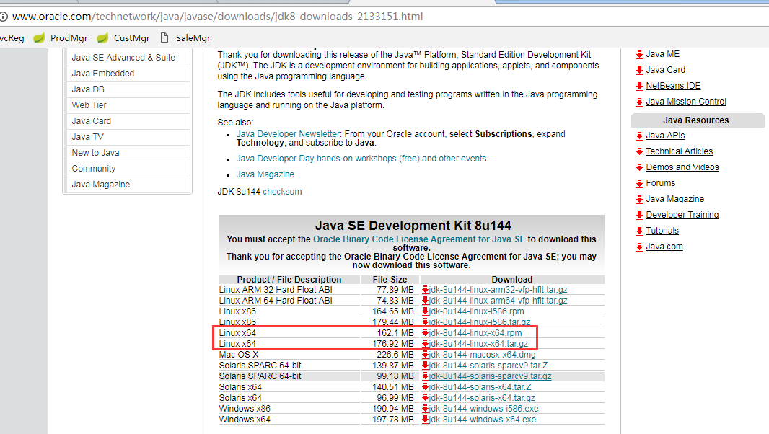Click the site info icon in address bar
This screenshot has width=769, height=434.
point(4,17)
